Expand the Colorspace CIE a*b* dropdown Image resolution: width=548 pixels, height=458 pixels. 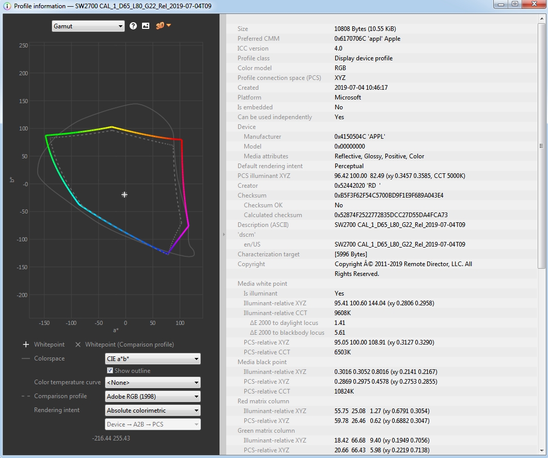[153, 358]
